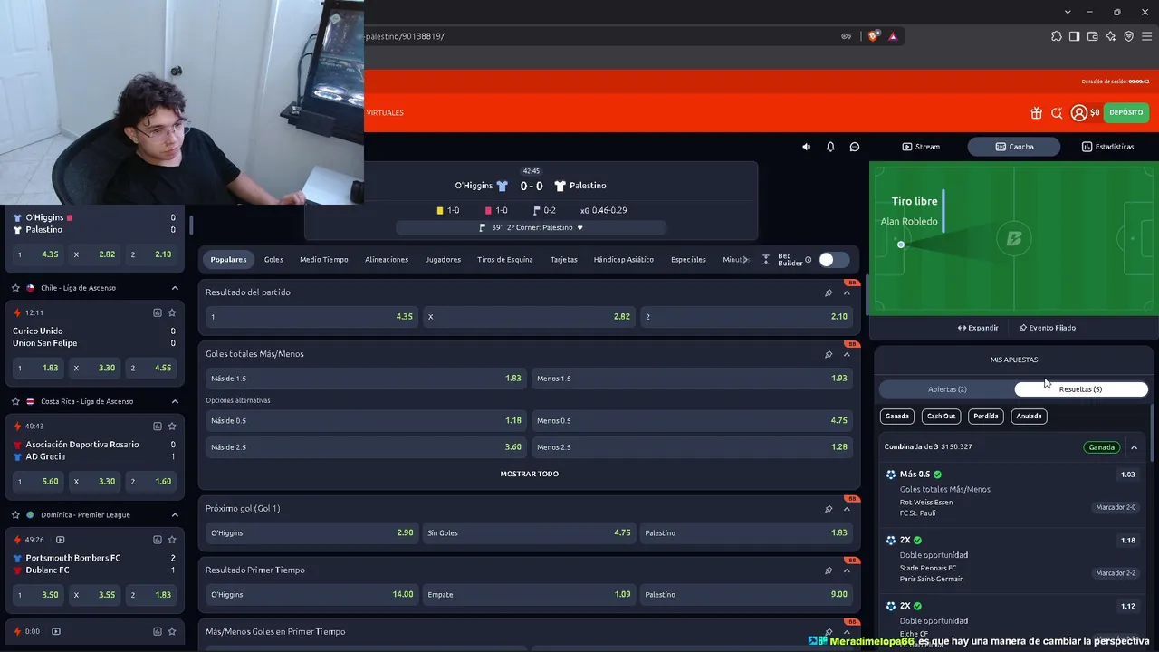Open the Estadísticas tab
1159x652 pixels.
click(x=1107, y=147)
